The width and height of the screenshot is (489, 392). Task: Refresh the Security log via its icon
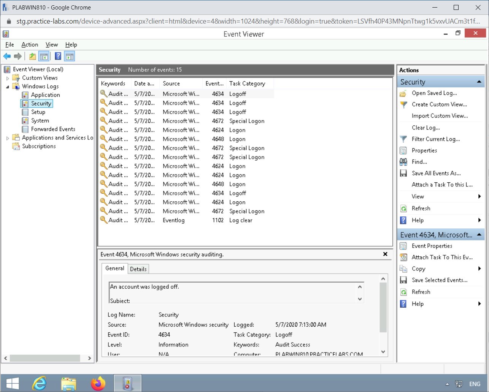[403, 208]
